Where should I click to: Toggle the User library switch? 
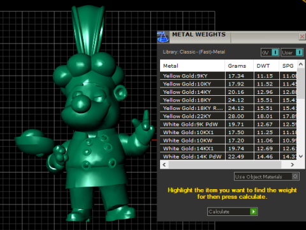coord(292,52)
